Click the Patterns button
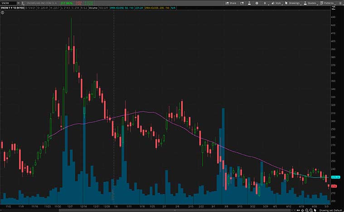This screenshot has height=212, width=344. coord(327,3)
